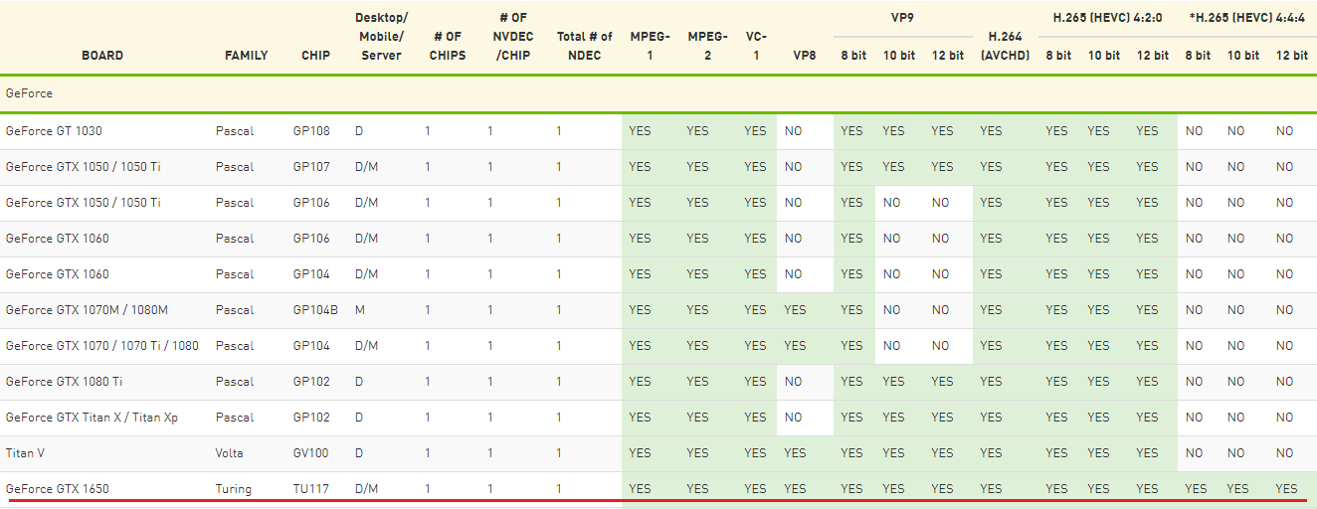Screen dimensions: 1317x509
Task: Click the VP8 YES cell for GTX 1070M / 1080M
Action: [795, 310]
